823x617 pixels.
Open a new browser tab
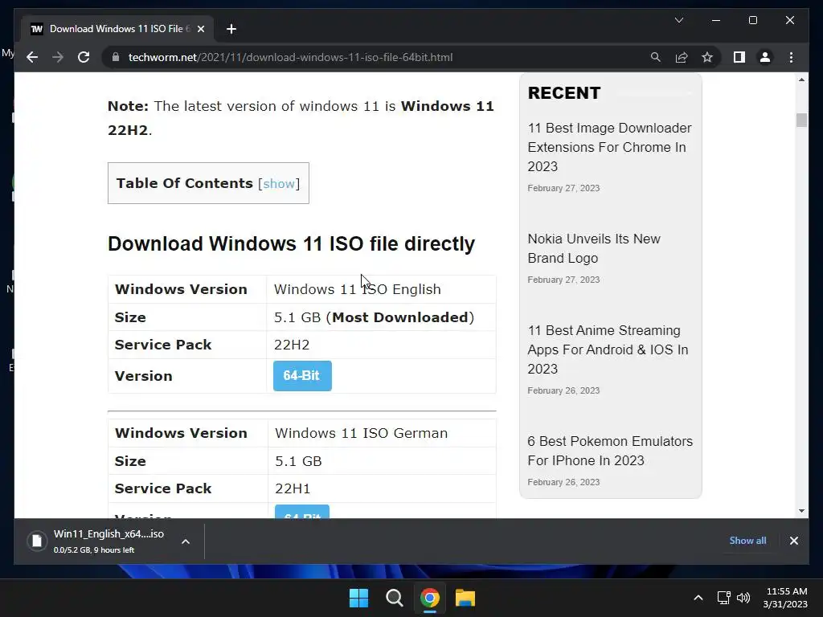231,29
